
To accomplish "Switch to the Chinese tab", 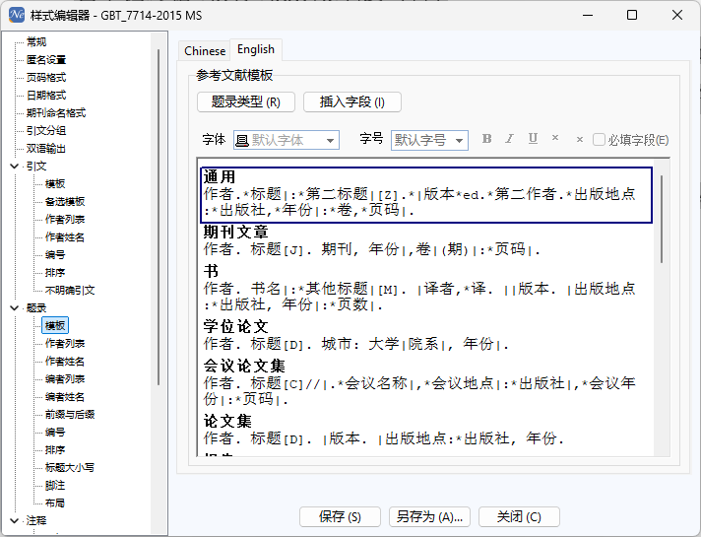I will click(x=205, y=50).
